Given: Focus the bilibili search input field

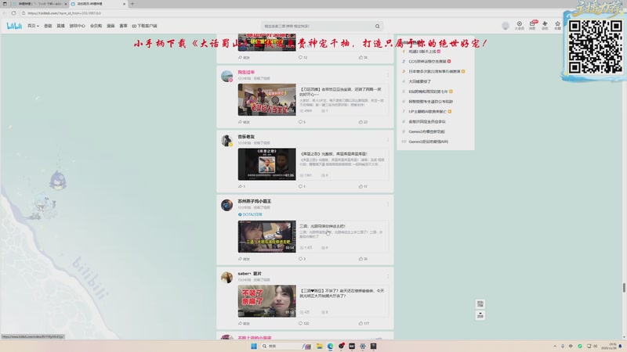Looking at the screenshot, I should [x=318, y=26].
